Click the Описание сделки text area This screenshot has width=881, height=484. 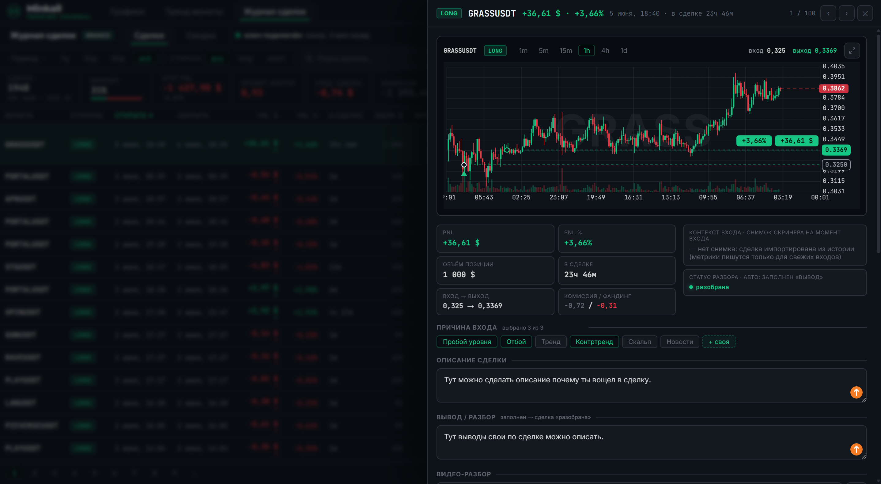coord(651,385)
